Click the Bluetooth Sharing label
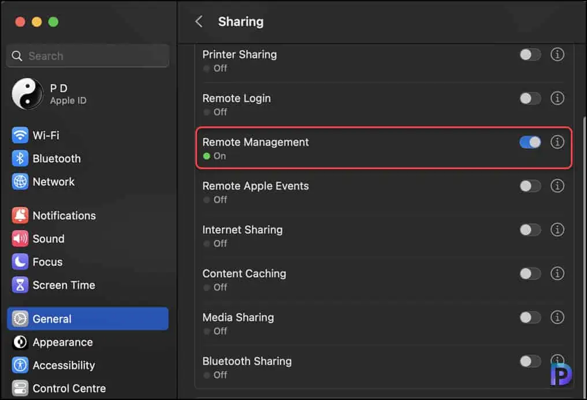Image resolution: width=587 pixels, height=400 pixels. [247, 361]
